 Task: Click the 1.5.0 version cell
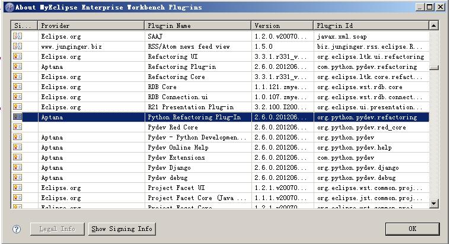tap(282, 46)
